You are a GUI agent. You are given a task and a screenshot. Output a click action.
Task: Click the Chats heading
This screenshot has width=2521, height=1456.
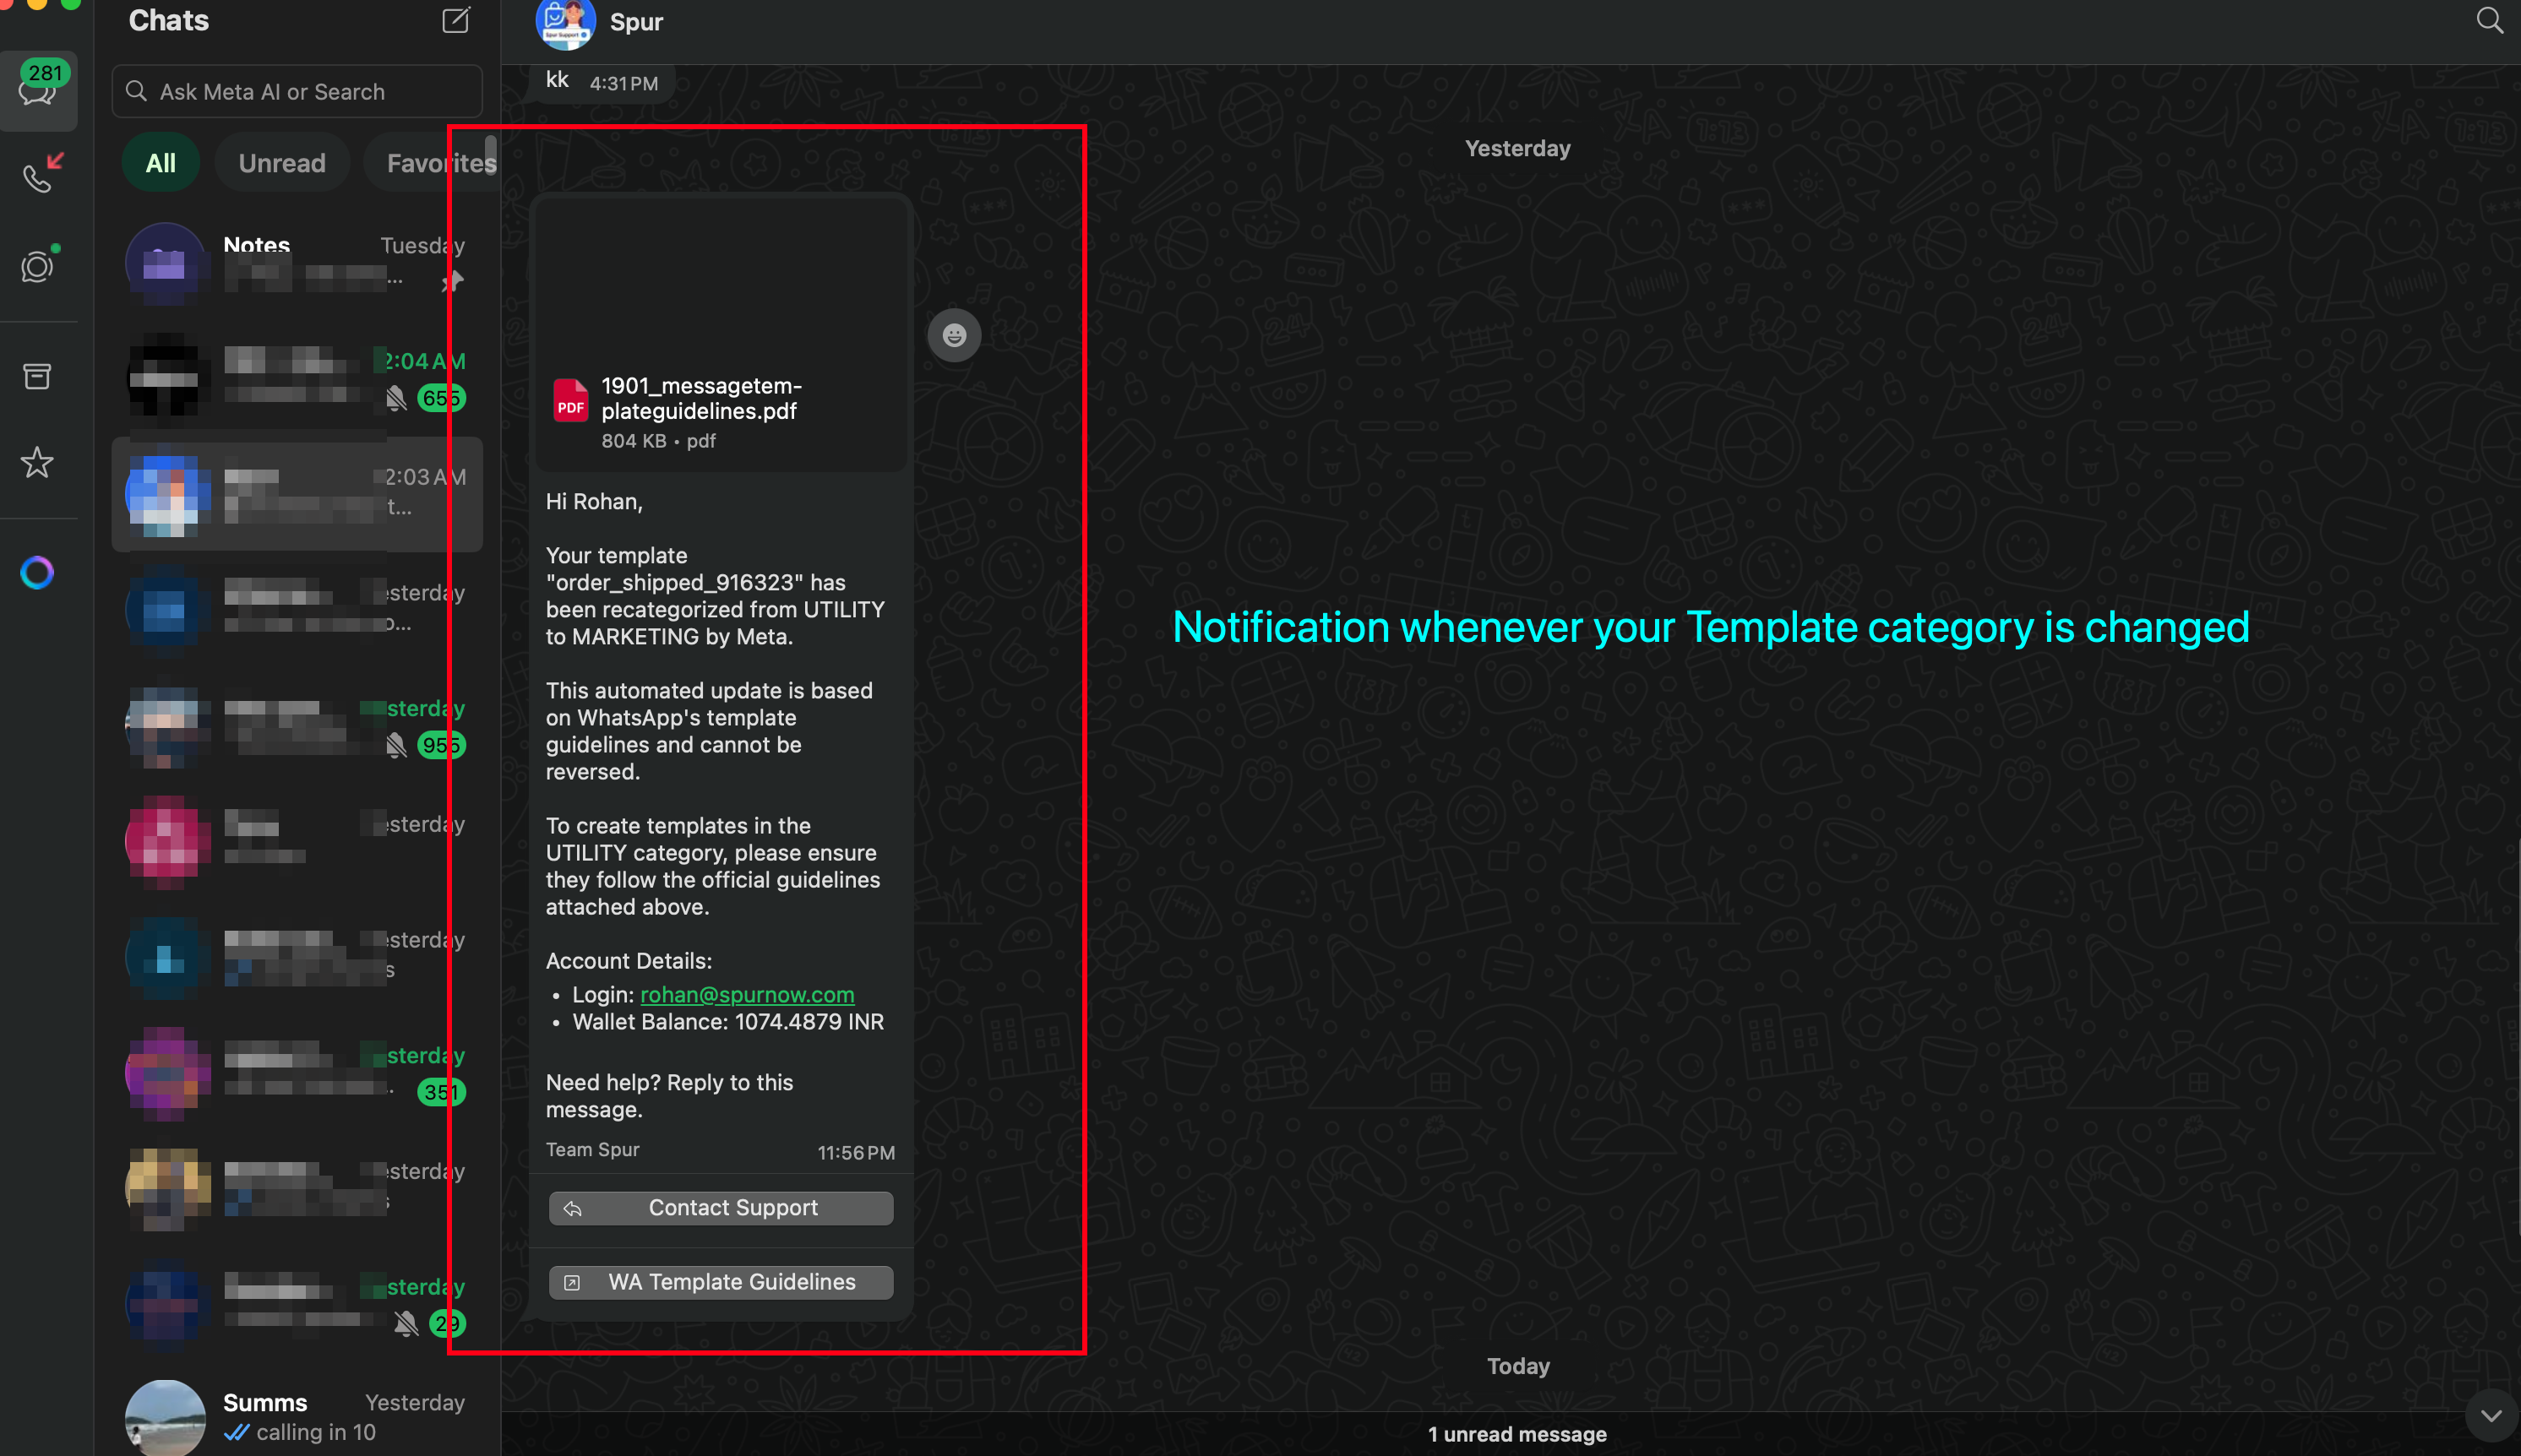tap(168, 20)
